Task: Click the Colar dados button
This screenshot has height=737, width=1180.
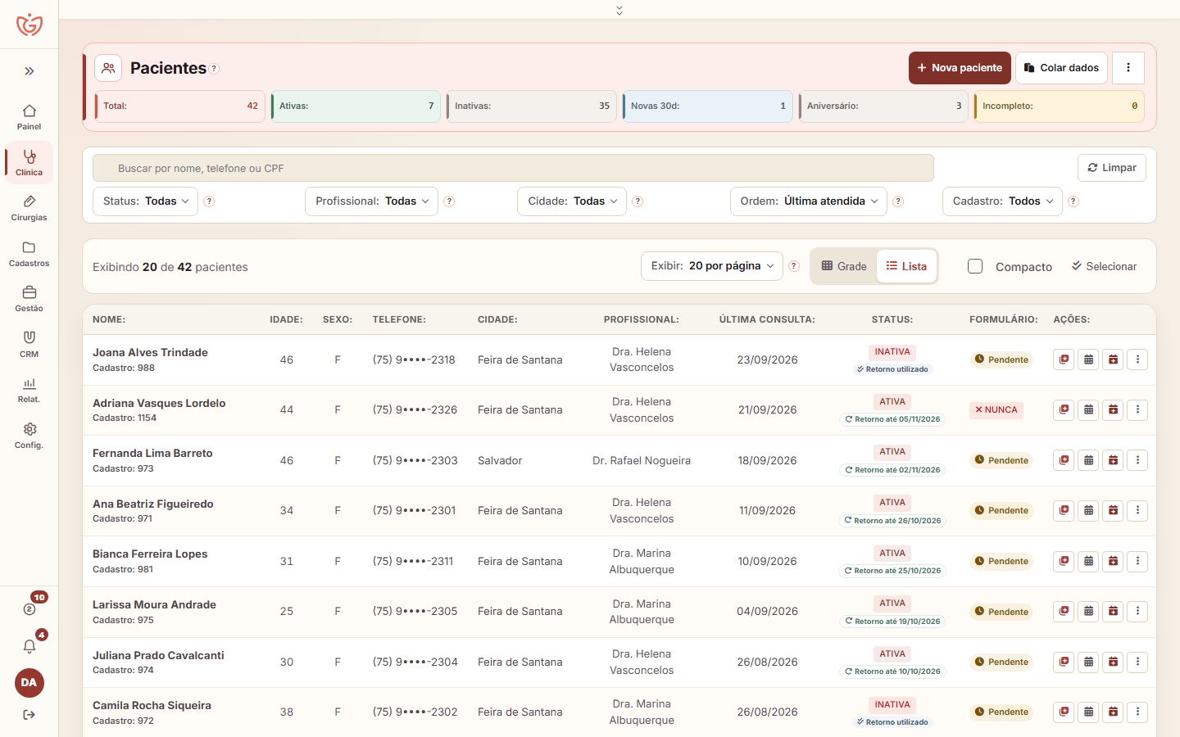Action: click(x=1062, y=68)
